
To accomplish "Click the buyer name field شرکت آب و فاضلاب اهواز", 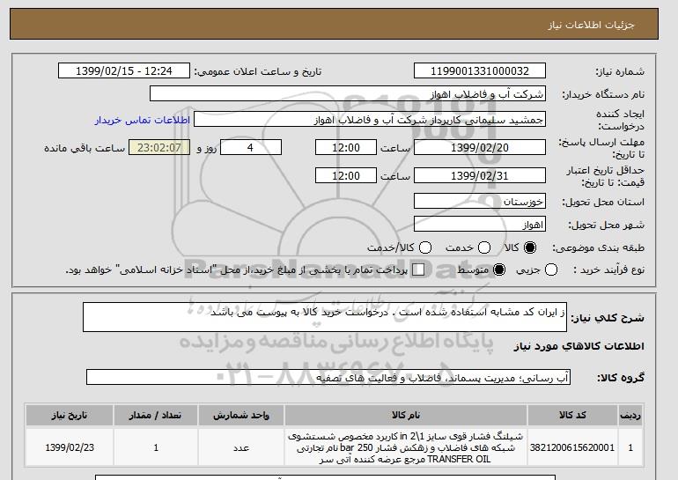I will (348, 94).
